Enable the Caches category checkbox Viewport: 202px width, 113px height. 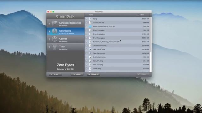point(49,39)
